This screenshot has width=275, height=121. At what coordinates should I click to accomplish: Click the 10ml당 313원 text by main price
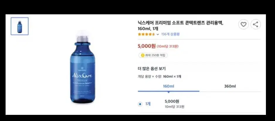coord(167,46)
